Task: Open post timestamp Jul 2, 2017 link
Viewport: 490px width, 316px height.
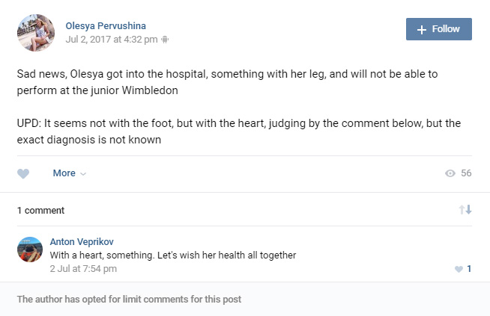Action: coord(112,40)
